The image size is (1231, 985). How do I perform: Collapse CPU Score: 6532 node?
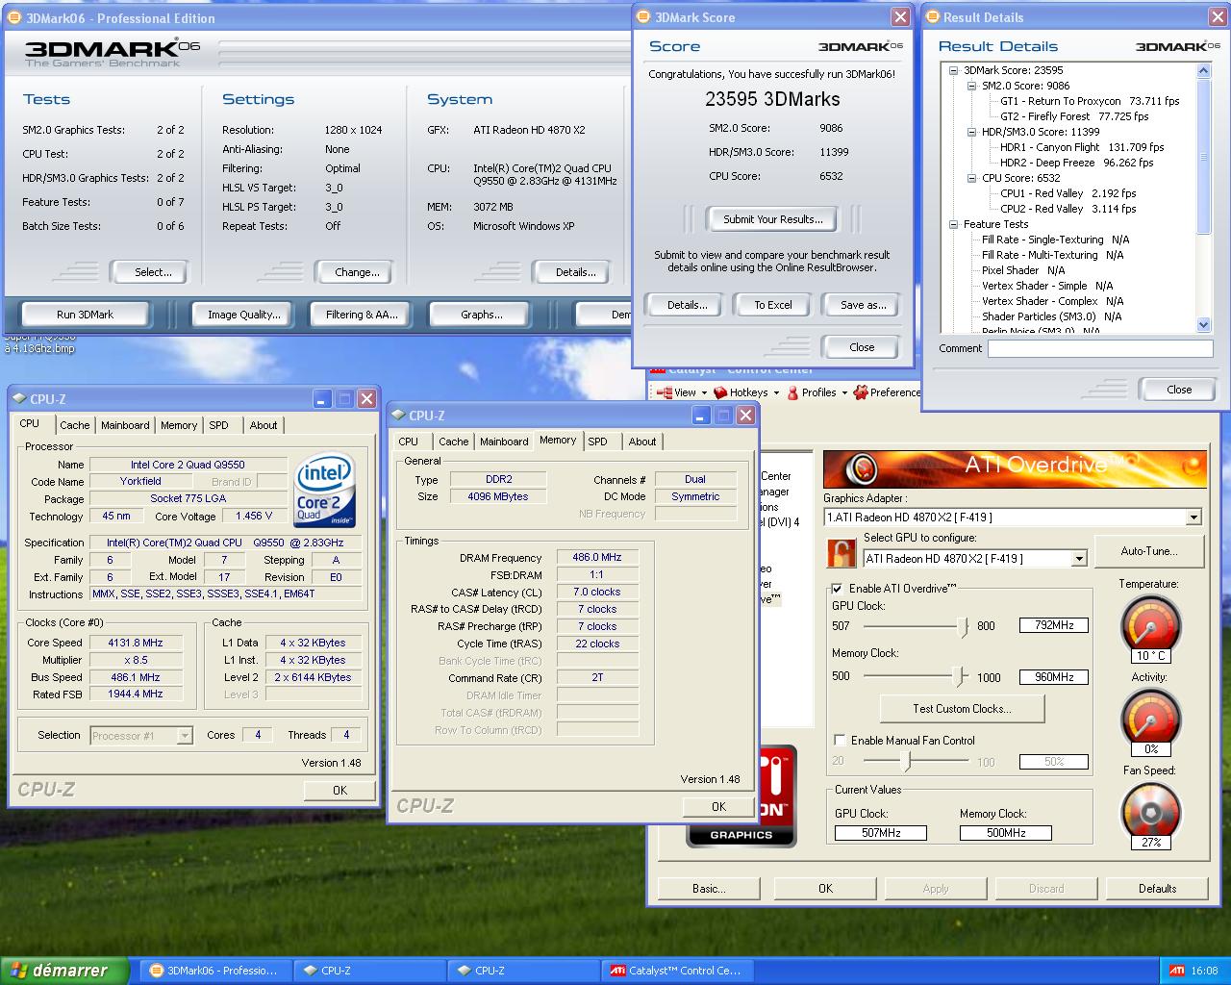click(972, 178)
